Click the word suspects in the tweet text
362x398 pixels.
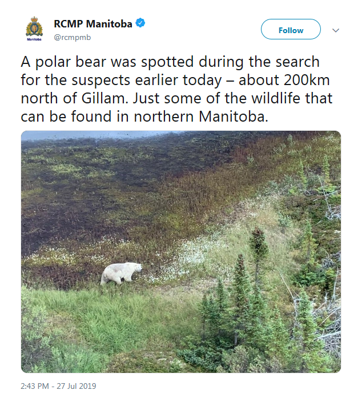click(x=101, y=81)
